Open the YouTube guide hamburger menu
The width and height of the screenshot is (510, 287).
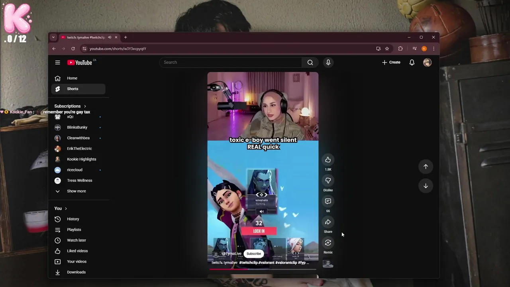57,62
